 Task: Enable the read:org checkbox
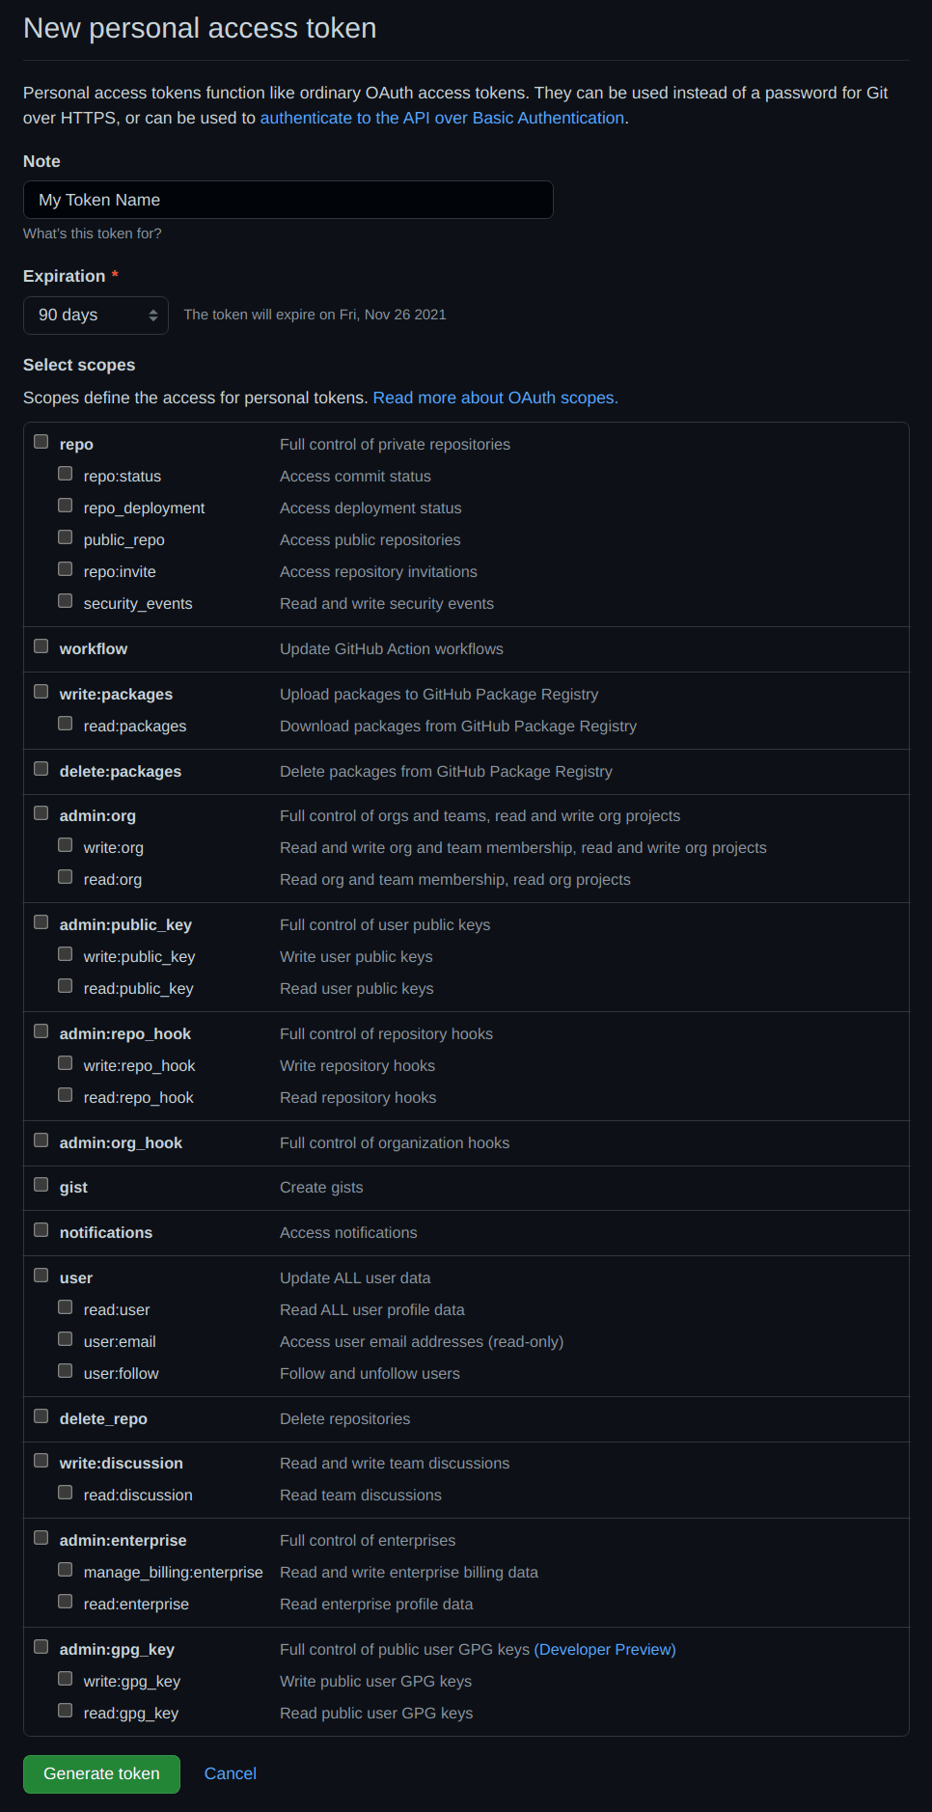point(66,877)
